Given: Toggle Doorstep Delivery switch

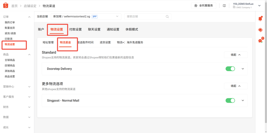Looking at the screenshot, I should pyautogui.click(x=230, y=69).
